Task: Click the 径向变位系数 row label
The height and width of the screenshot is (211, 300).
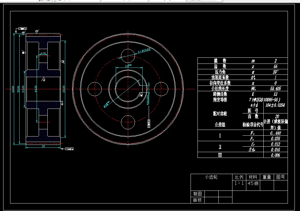Action: click(x=220, y=83)
